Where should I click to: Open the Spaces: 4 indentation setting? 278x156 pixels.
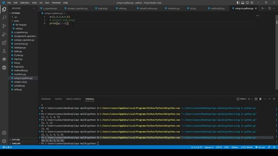209,147
